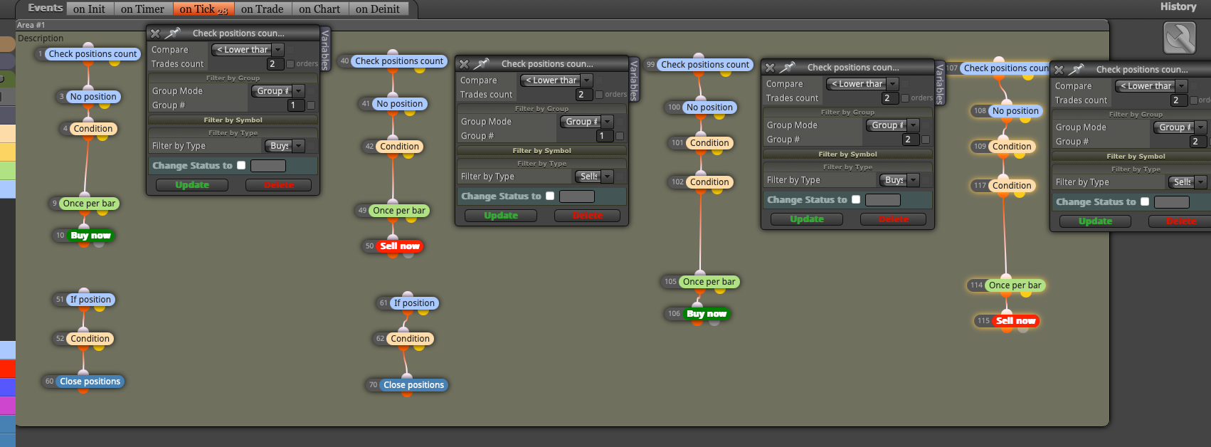Select the green Buy now block numbered 10
Image resolution: width=1211 pixels, height=447 pixels.
(90, 236)
